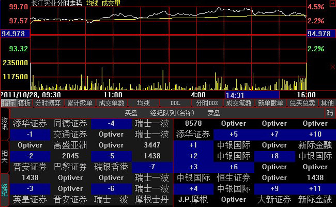336x207 pixels.
Task: Select the 大新证券 broker cell
Action: [274, 199]
